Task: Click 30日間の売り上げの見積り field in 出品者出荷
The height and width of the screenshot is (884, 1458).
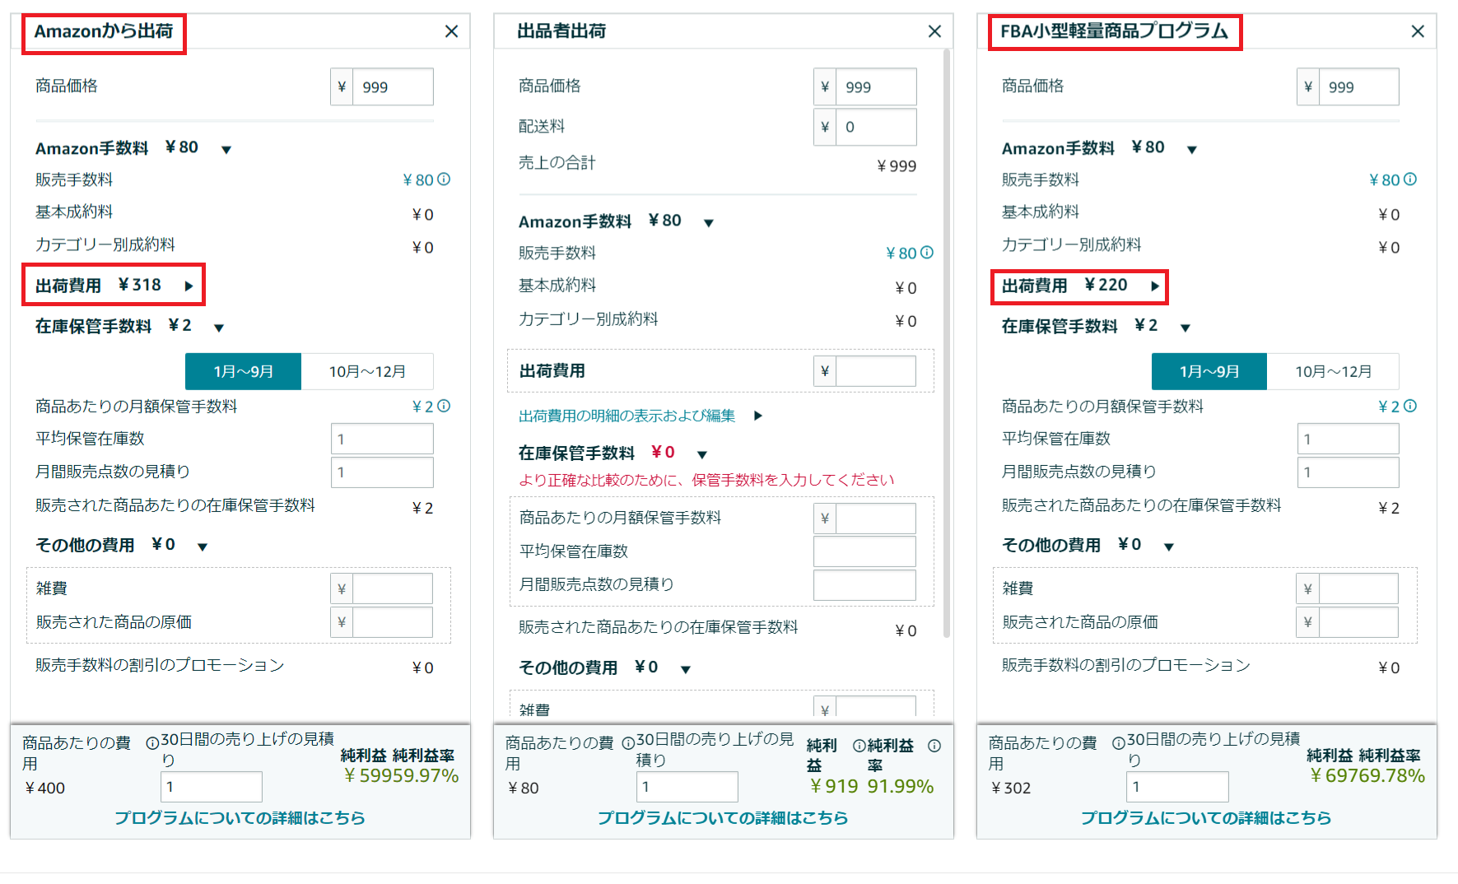Action: (x=687, y=786)
